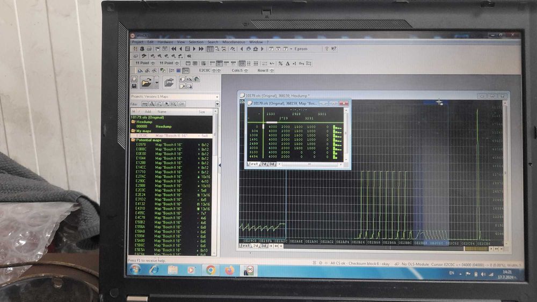Select the Text tab in map window
Screen dimensions: 537x302
click(253, 164)
